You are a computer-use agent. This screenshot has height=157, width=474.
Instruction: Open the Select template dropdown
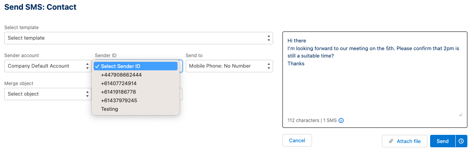pos(139,38)
